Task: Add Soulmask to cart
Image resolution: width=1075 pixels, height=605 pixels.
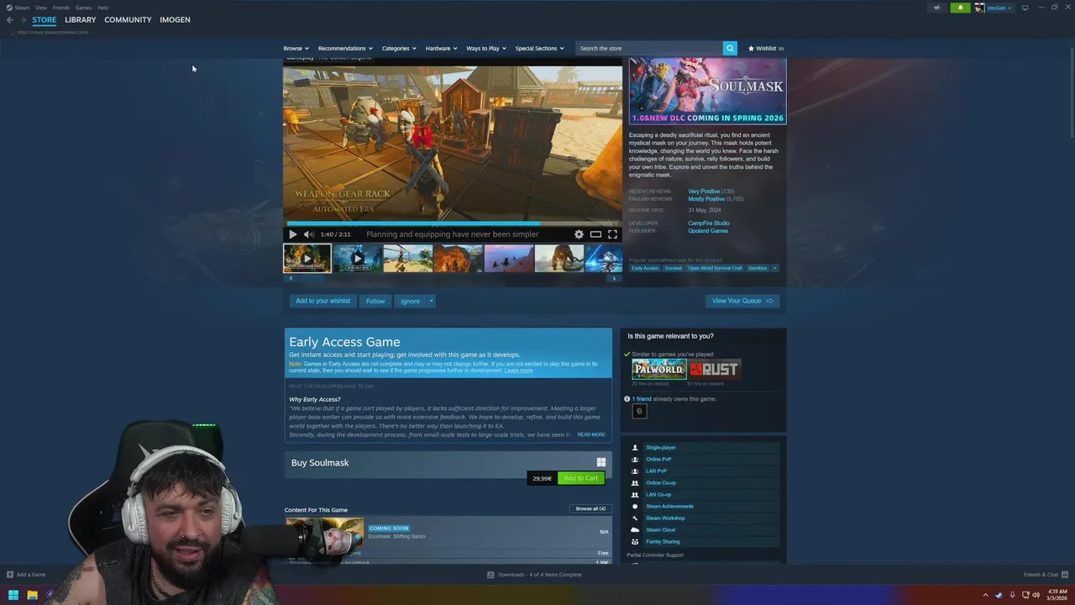Action: 581,478
